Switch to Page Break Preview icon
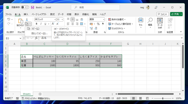The height and width of the screenshot is (104, 188). pos(147,98)
